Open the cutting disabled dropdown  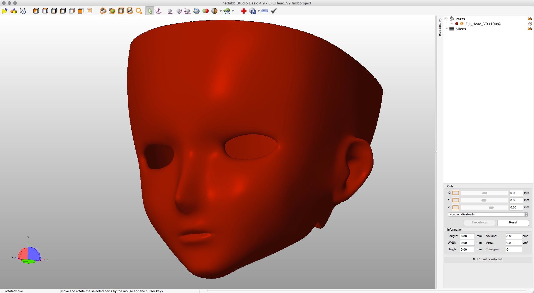tap(488, 215)
